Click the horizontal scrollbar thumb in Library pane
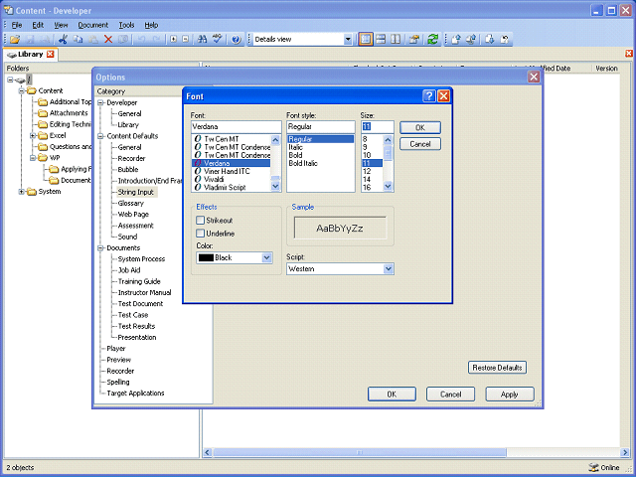 360,452
